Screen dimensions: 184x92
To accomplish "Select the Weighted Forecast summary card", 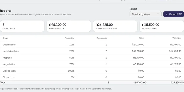I will [x=115, y=26].
